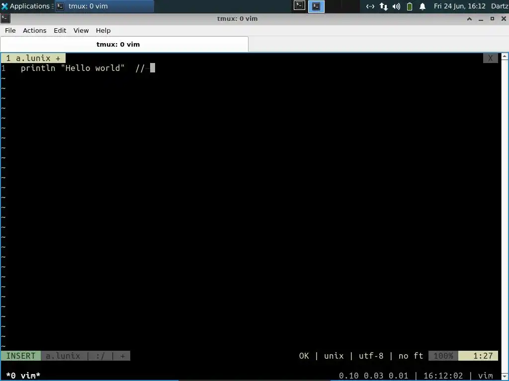This screenshot has width=509, height=381.
Task: Check the battery status tray icon
Action: pos(410,6)
